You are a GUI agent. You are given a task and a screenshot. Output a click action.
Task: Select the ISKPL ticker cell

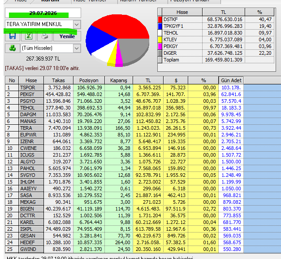31,229
